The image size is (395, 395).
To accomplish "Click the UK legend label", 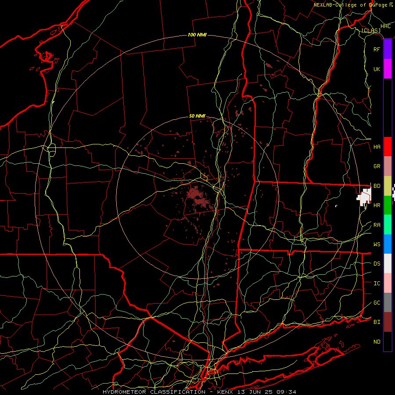I will pyautogui.click(x=377, y=69).
